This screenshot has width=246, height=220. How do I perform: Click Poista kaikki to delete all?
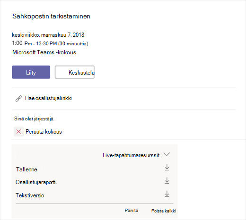[x=164, y=211]
